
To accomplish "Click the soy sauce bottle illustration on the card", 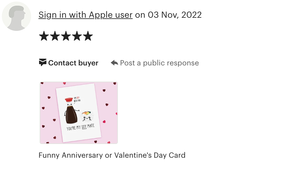I will click(71, 111).
